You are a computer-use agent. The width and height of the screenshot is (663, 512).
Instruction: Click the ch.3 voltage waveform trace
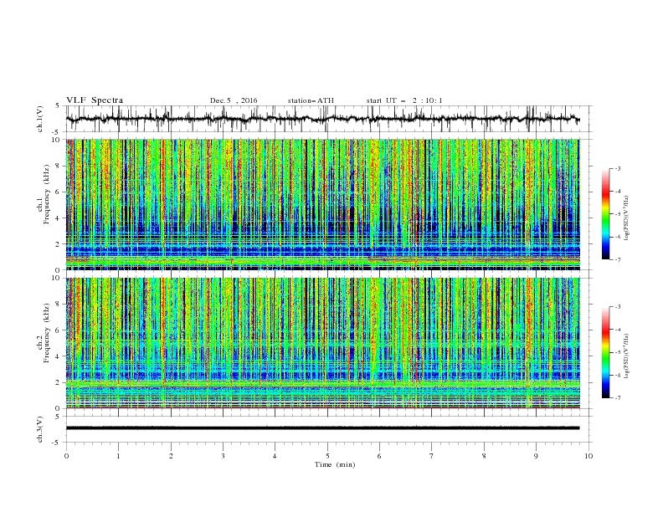pyautogui.click(x=322, y=428)
